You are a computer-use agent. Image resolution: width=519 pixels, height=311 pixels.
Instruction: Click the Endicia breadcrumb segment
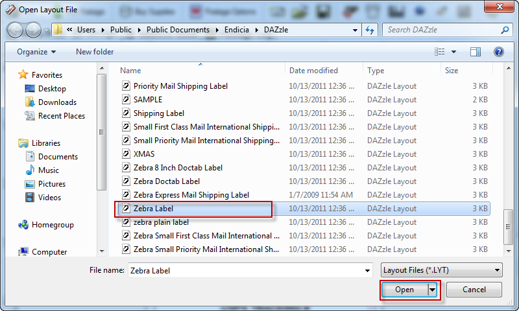pyautogui.click(x=236, y=30)
